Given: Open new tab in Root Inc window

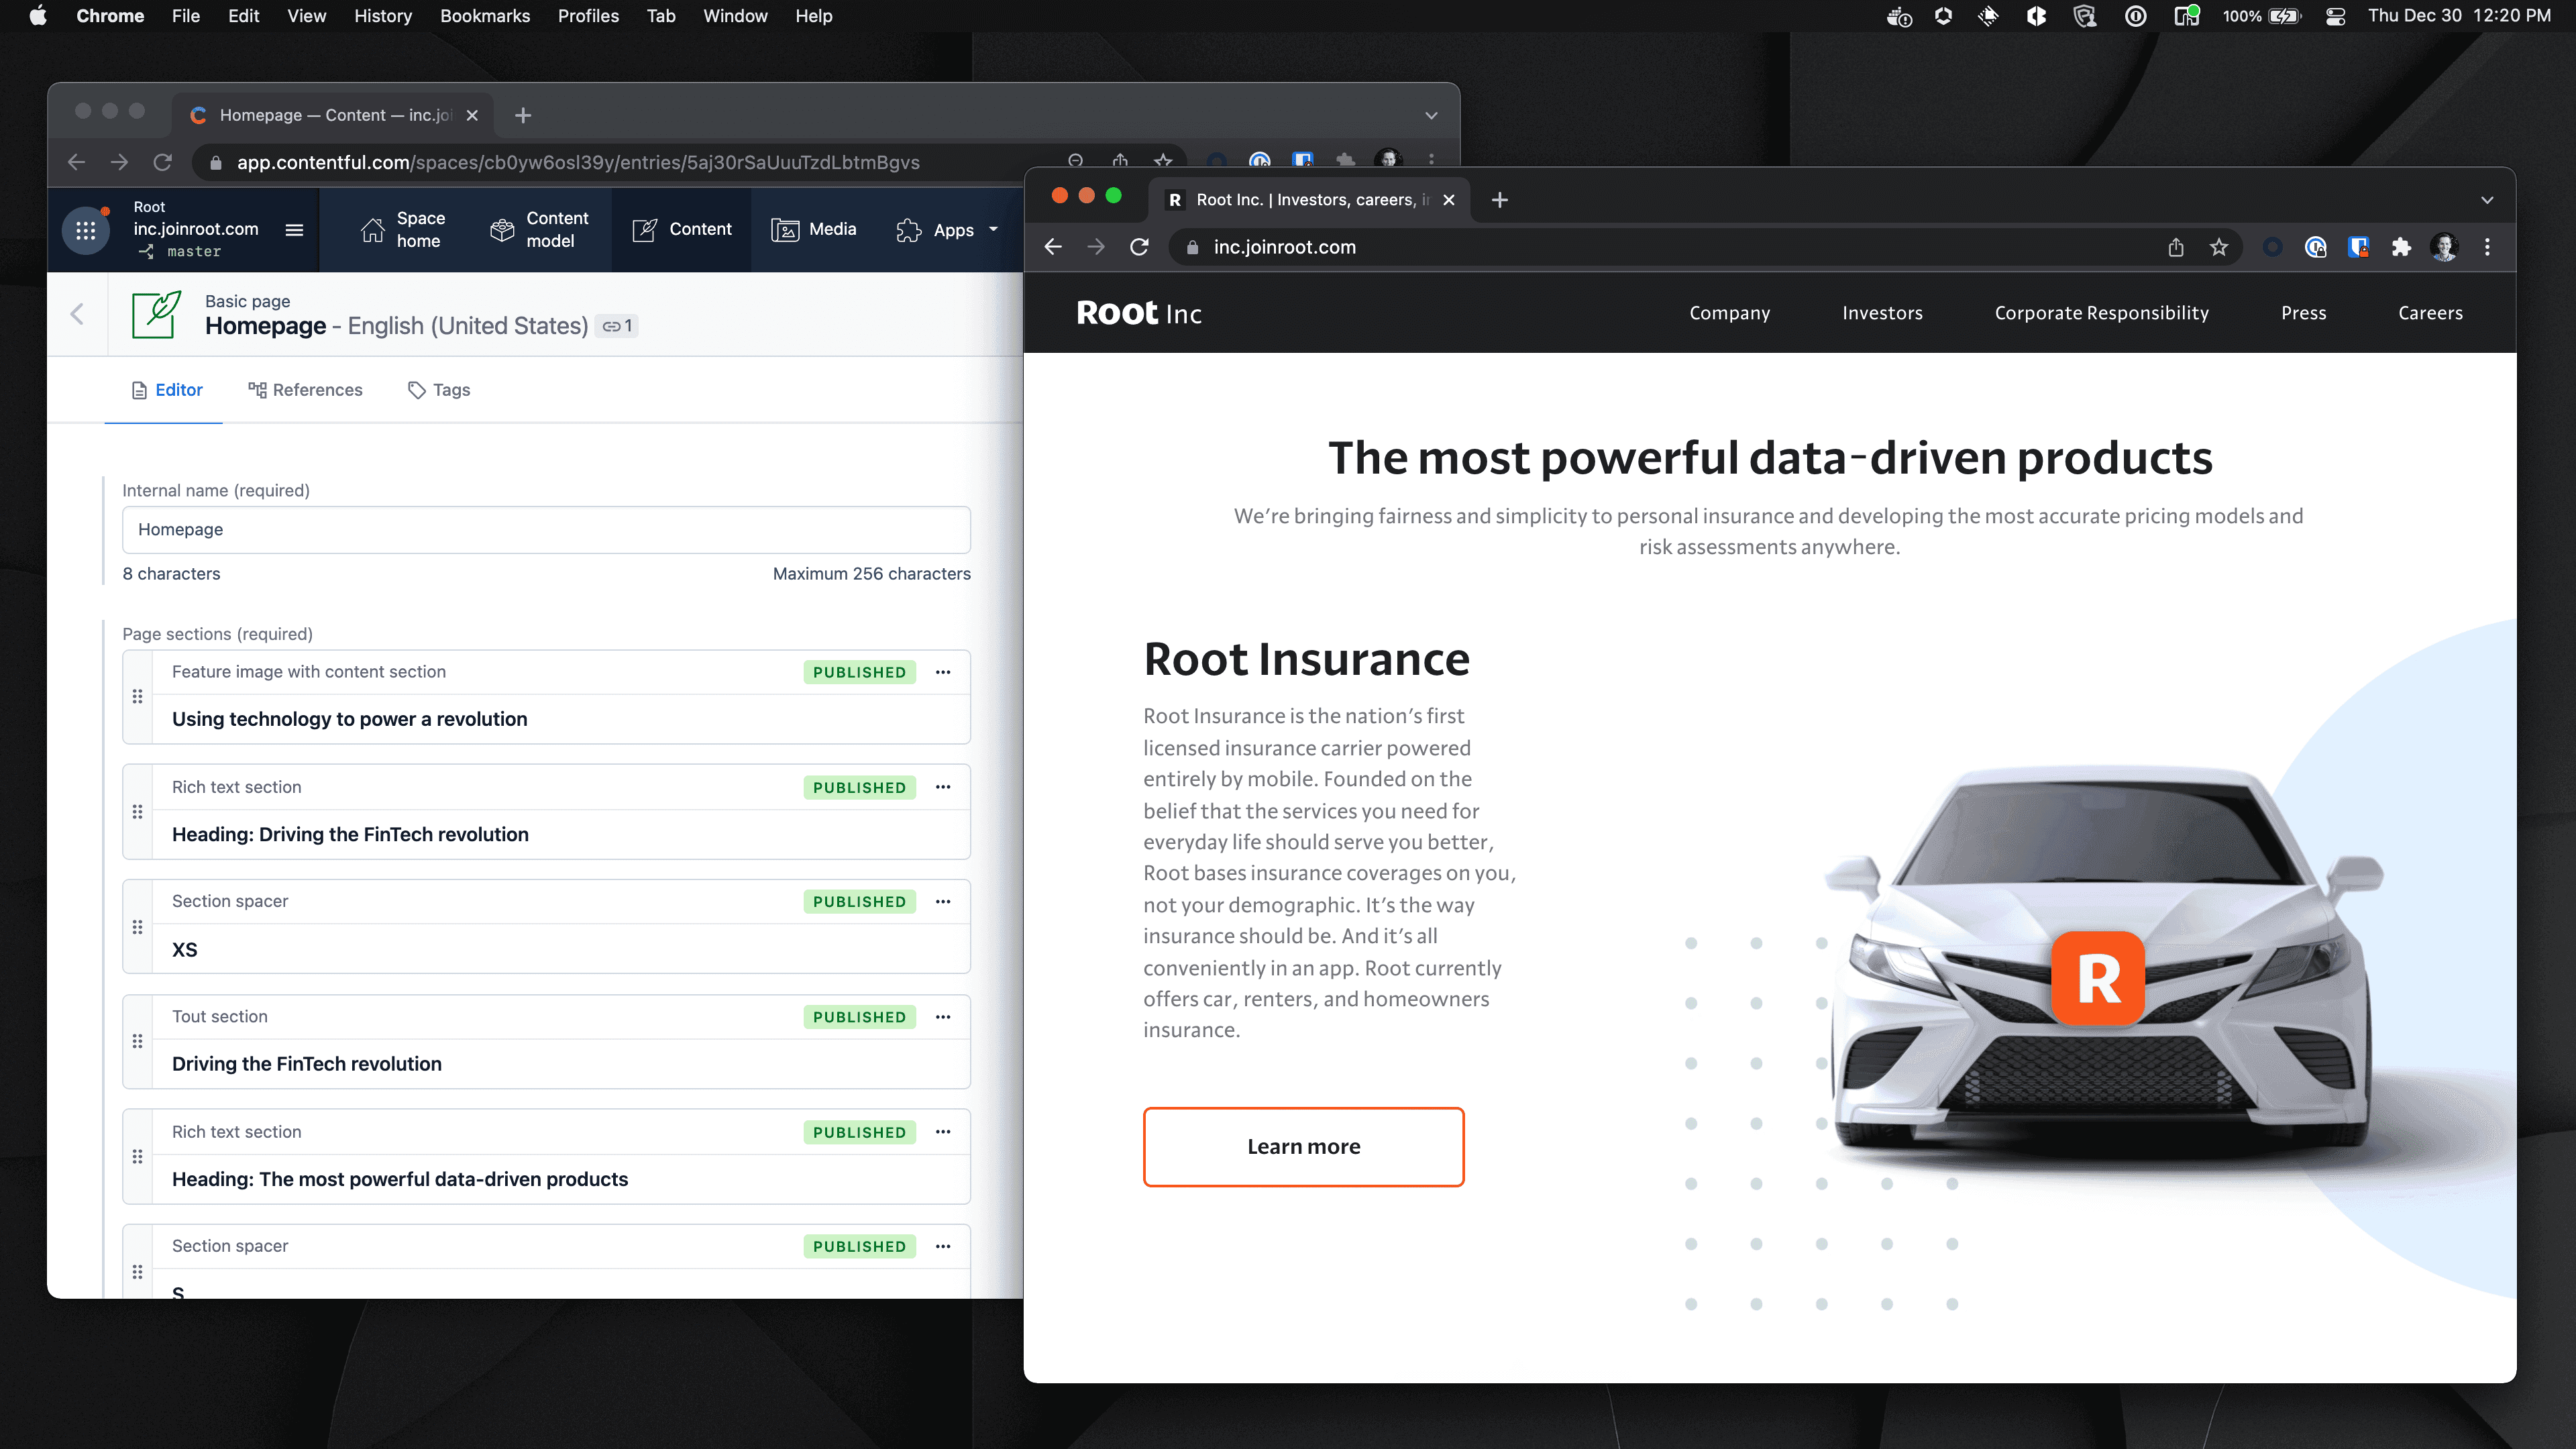Looking at the screenshot, I should coord(1499,200).
